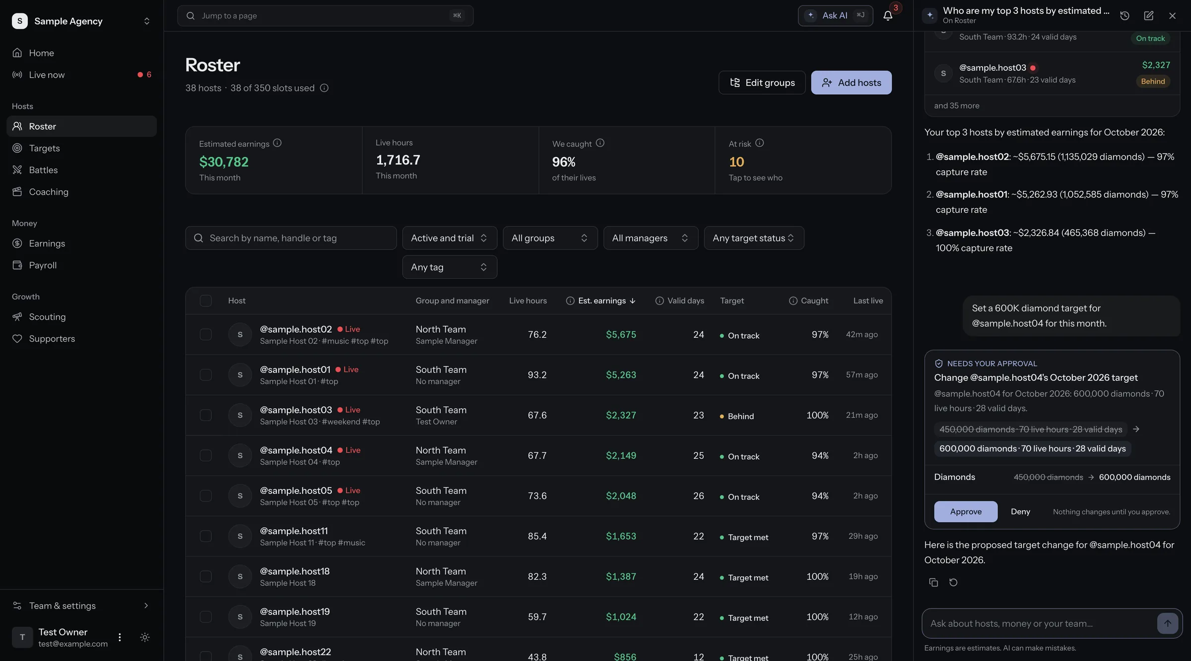The height and width of the screenshot is (661, 1191).
Task: Open the Payroll page
Action: (81, 265)
